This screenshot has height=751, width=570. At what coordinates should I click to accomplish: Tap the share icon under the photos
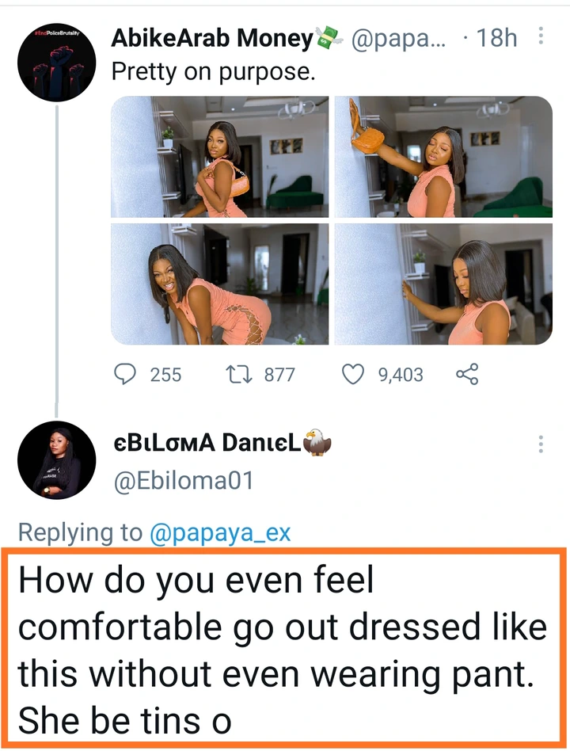468,374
